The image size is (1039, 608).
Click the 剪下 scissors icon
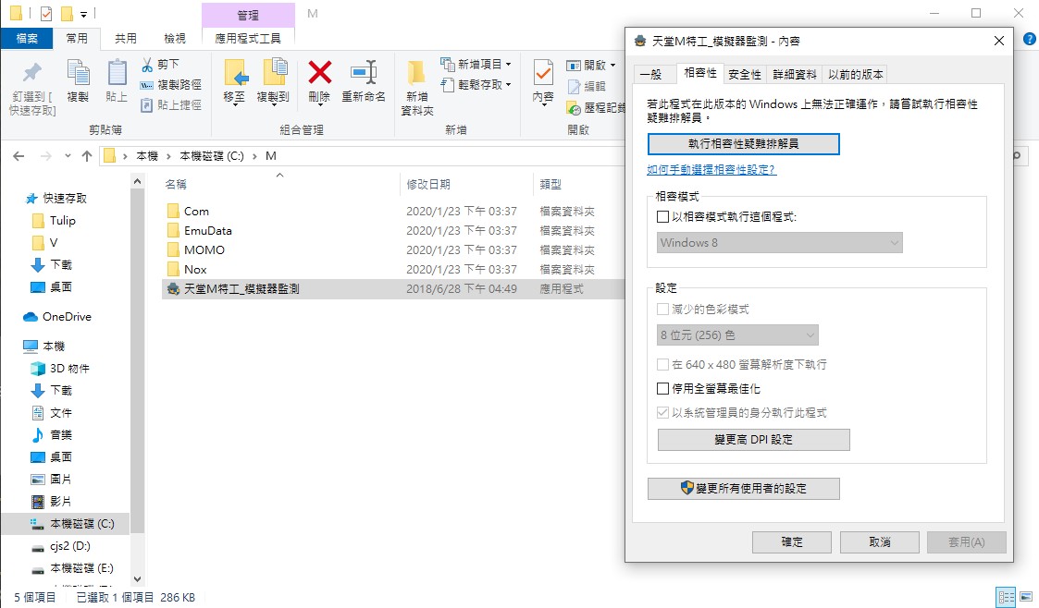(x=147, y=65)
